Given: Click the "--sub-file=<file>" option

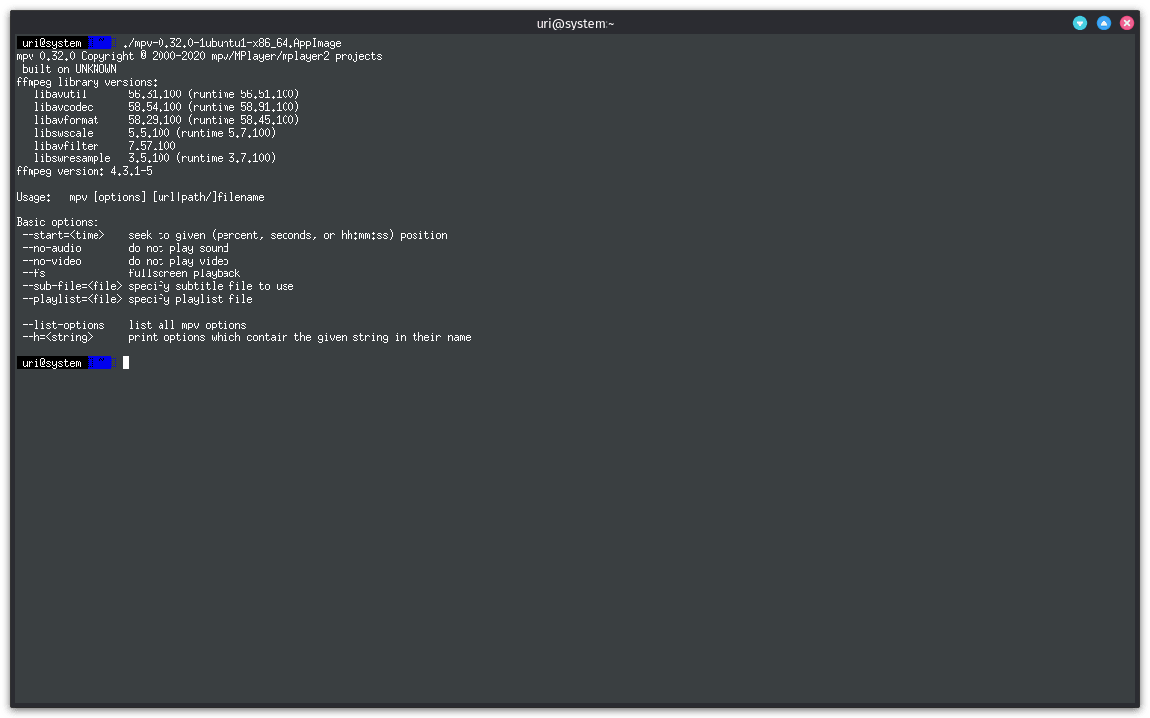Looking at the screenshot, I should click(72, 286).
